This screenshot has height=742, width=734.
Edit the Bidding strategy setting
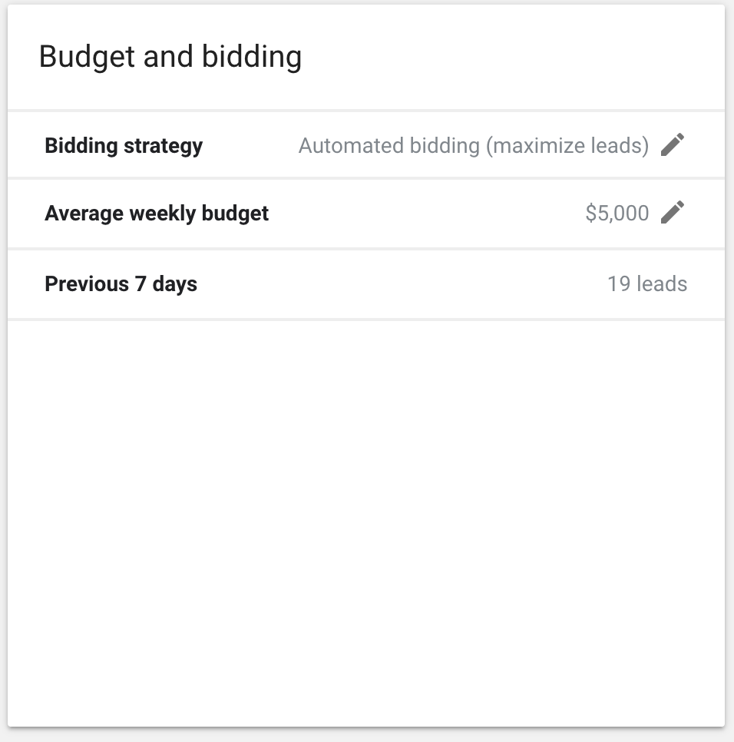672,144
